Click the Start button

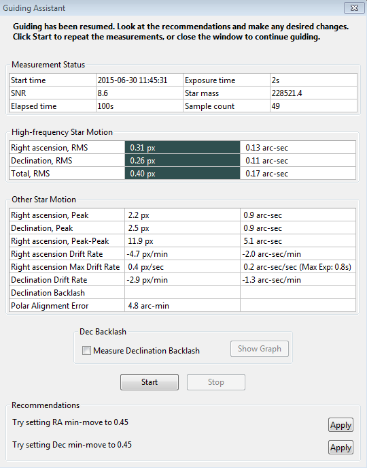click(150, 382)
